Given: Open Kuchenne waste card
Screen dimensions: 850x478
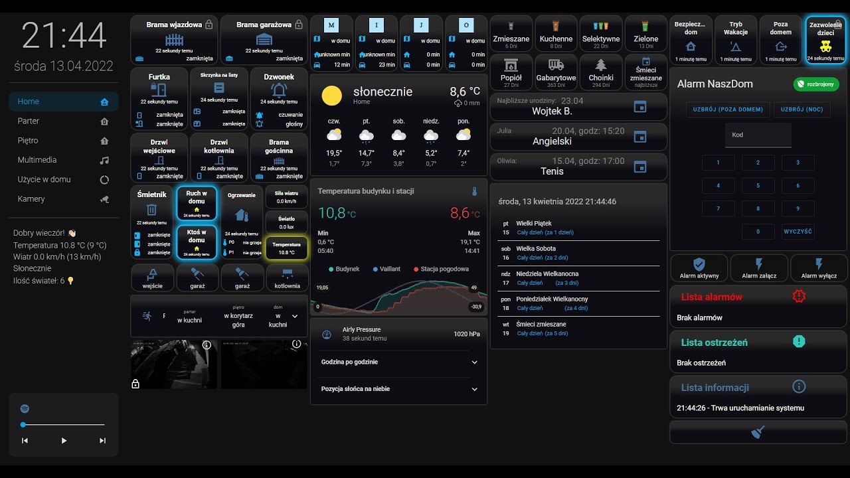Looking at the screenshot, I should click(x=556, y=33).
